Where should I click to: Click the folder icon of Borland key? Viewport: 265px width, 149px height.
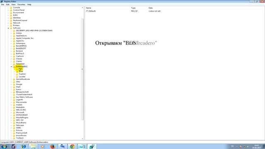(x=14, y=51)
